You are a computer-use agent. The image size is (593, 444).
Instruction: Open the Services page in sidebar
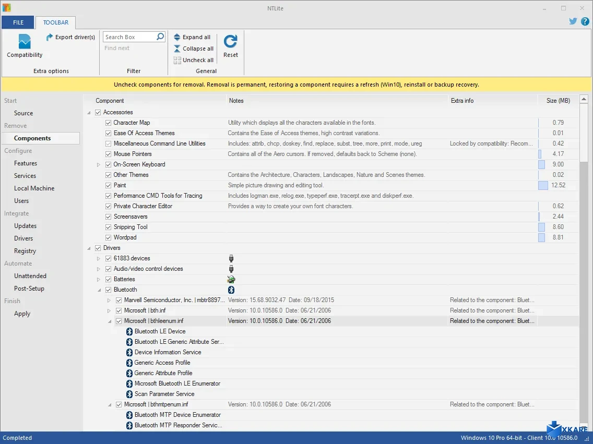(25, 176)
